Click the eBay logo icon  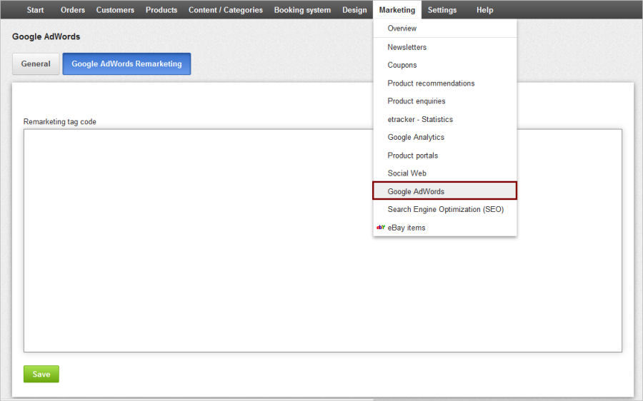(x=381, y=227)
